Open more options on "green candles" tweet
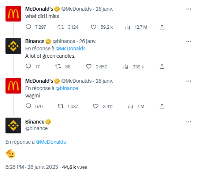The image size is (197, 175). tap(189, 42)
